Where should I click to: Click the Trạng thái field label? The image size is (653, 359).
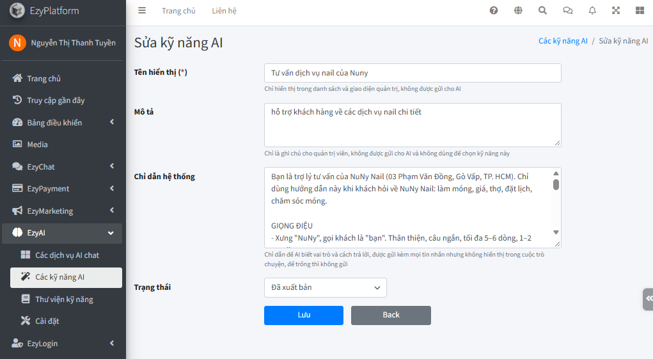tap(152, 287)
